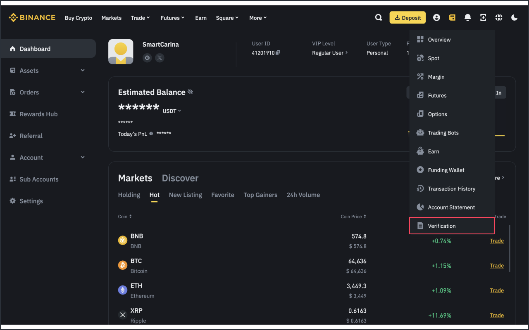
Task: Open the USDT currency dropdown
Action: [172, 111]
